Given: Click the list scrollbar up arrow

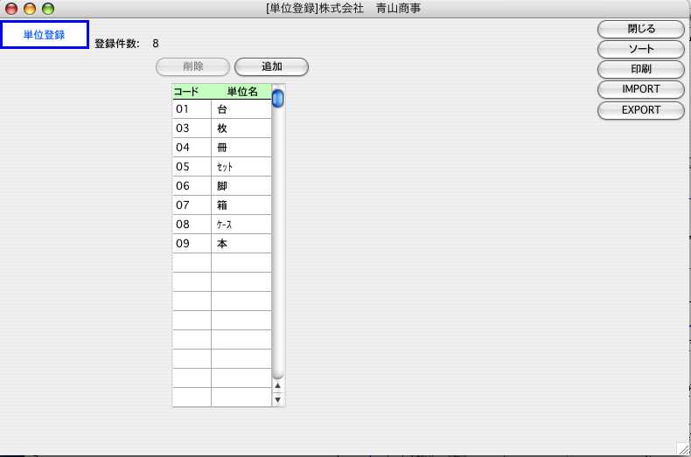Looking at the screenshot, I should click(x=278, y=384).
